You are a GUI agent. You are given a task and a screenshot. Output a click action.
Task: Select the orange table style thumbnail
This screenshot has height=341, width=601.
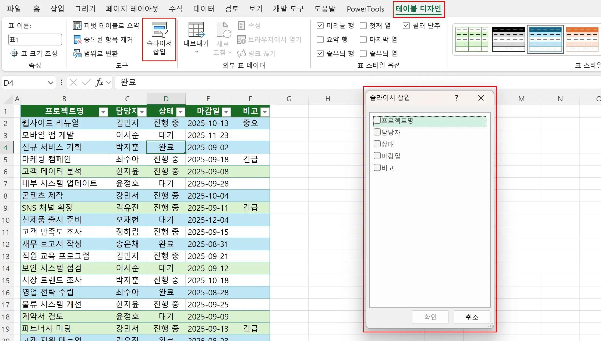(x=582, y=39)
